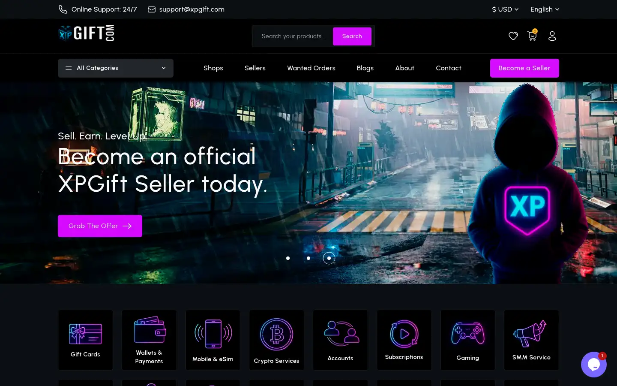This screenshot has height=386, width=617.
Task: Select the first slider dot
Action: tap(288, 258)
